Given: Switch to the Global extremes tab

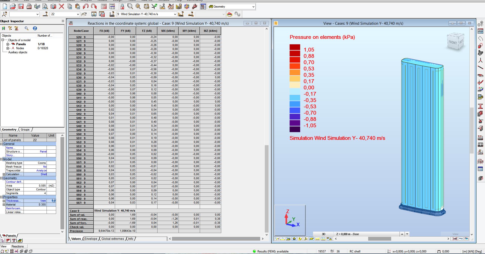Looking at the screenshot, I should [x=112, y=239].
